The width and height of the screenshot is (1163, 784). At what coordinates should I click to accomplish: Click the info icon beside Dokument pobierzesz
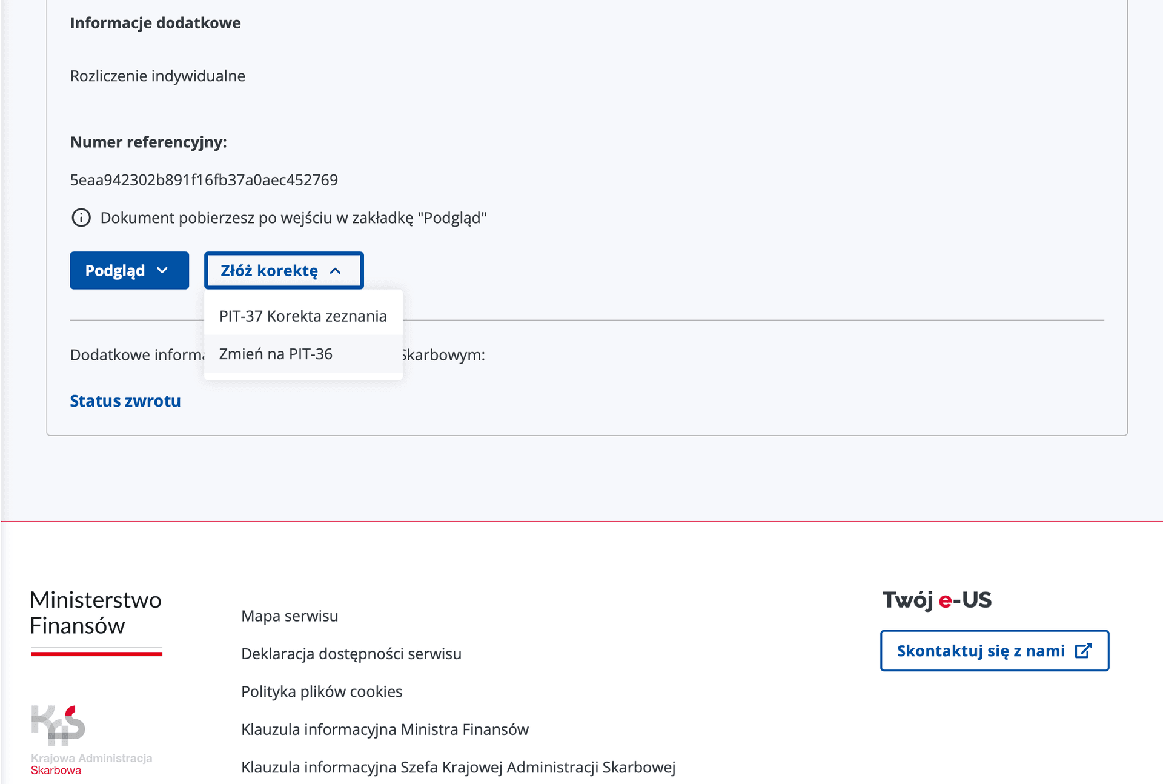[81, 218]
